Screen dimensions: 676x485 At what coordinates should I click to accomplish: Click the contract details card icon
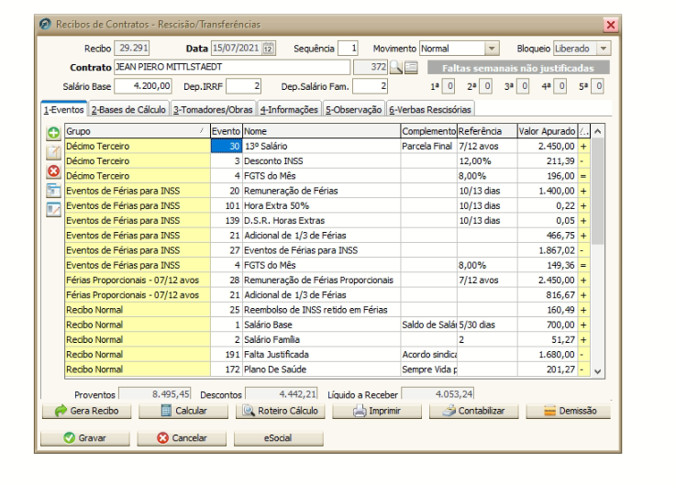click(411, 67)
